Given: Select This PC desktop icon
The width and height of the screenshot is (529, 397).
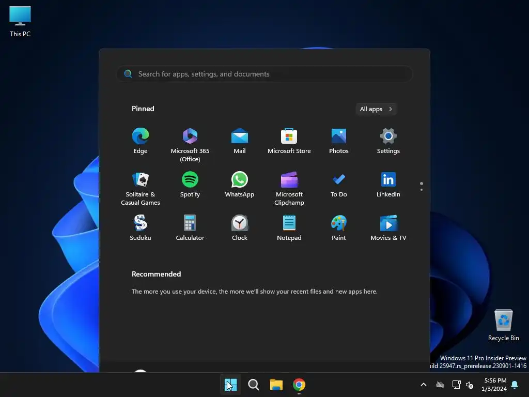Looking at the screenshot, I should 20,21.
